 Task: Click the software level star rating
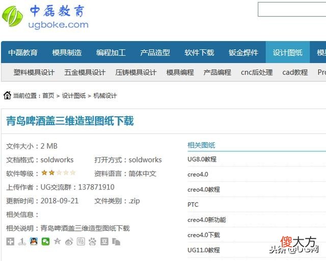pyautogui.click(x=59, y=173)
